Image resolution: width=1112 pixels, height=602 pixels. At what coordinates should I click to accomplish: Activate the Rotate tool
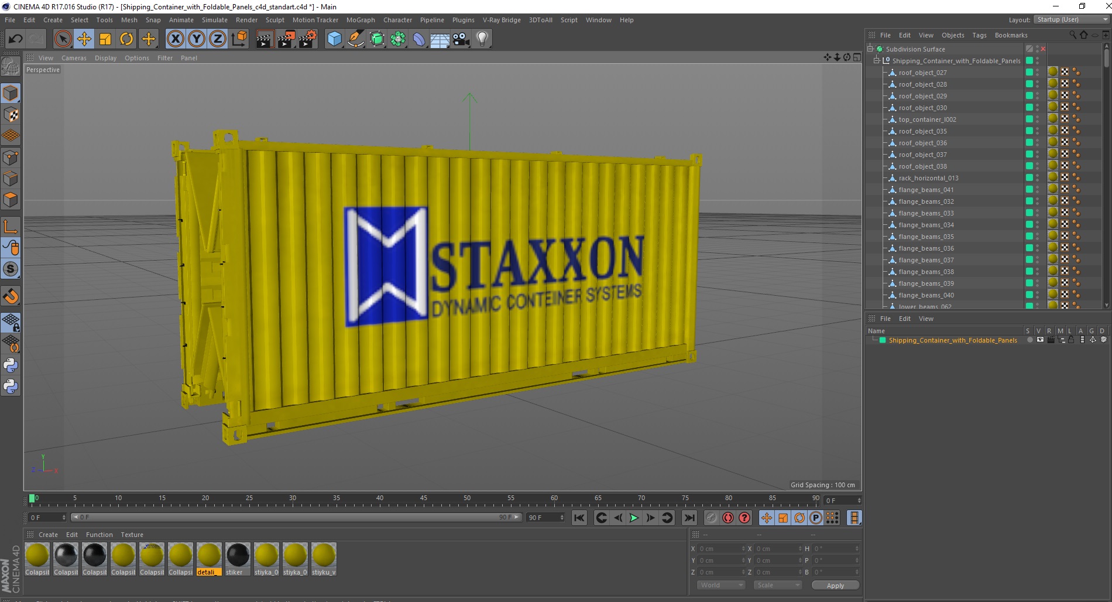[x=126, y=39]
